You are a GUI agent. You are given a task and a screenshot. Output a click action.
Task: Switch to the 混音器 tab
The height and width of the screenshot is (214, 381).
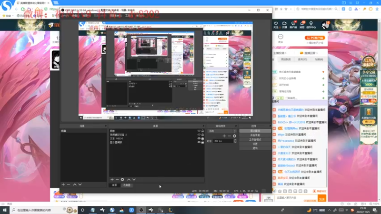pos(127,185)
